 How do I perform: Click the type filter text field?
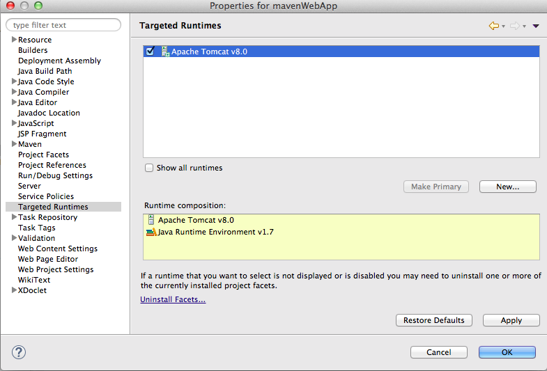tap(63, 25)
